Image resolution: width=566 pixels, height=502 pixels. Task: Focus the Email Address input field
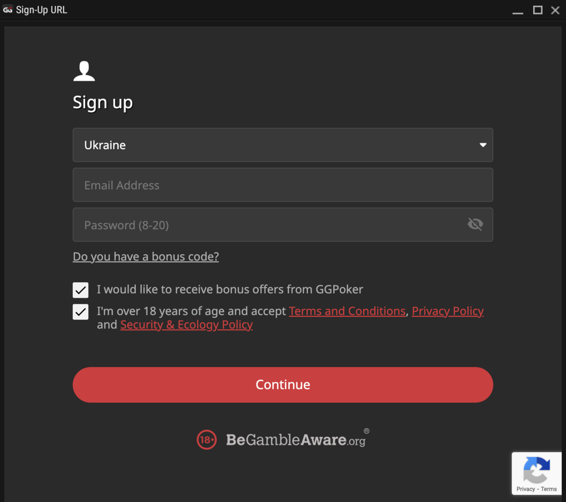pyautogui.click(x=282, y=185)
